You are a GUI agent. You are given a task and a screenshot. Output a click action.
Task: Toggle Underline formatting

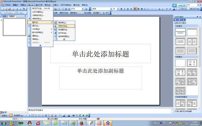(x=128, y=9)
